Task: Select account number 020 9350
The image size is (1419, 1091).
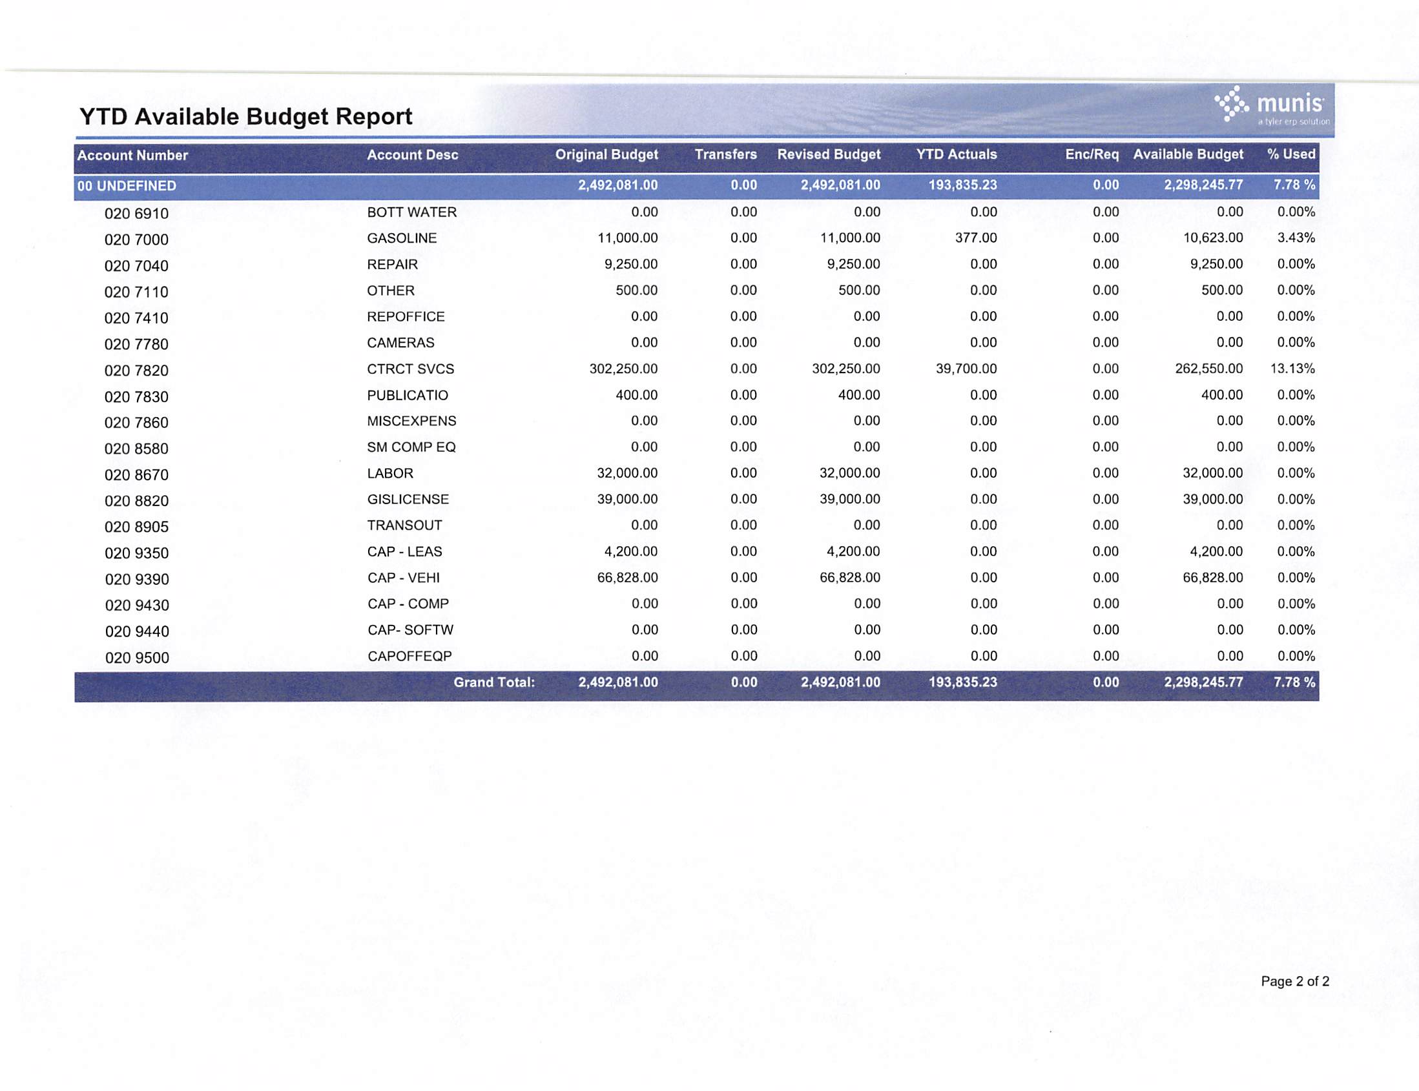Action: 136,553
